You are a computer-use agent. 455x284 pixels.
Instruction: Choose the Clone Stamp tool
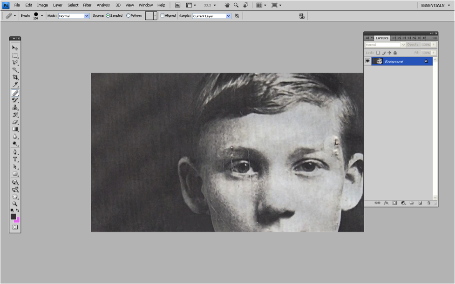pos(15,107)
